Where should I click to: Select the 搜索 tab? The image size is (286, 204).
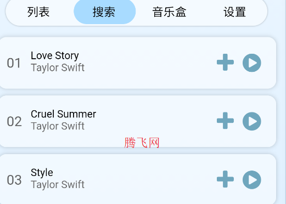(x=105, y=12)
